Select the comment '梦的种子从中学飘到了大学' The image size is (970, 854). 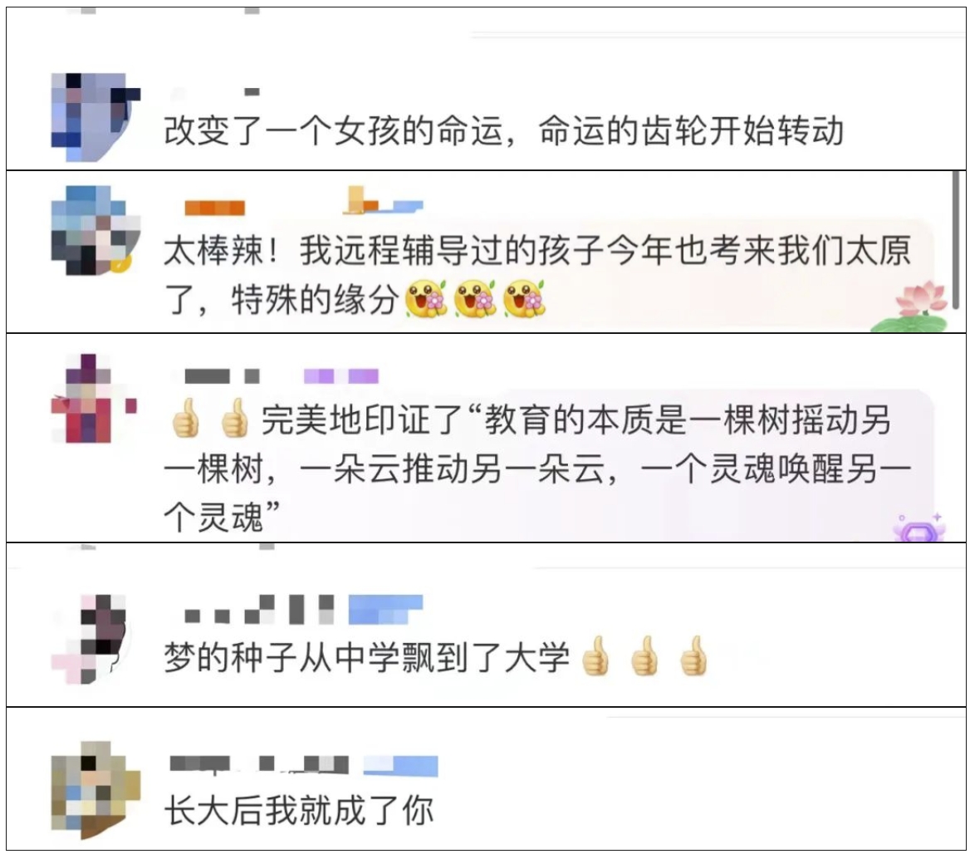[x=367, y=656]
